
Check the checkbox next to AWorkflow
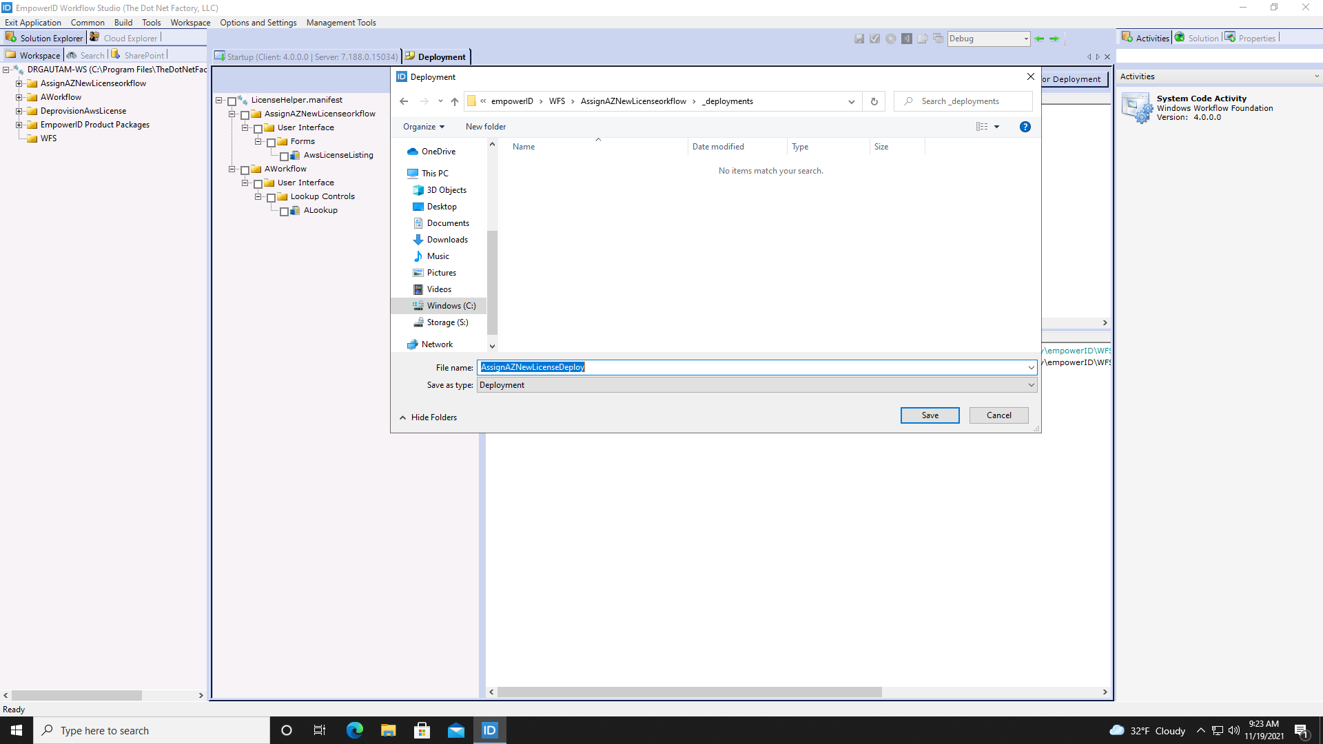point(245,169)
